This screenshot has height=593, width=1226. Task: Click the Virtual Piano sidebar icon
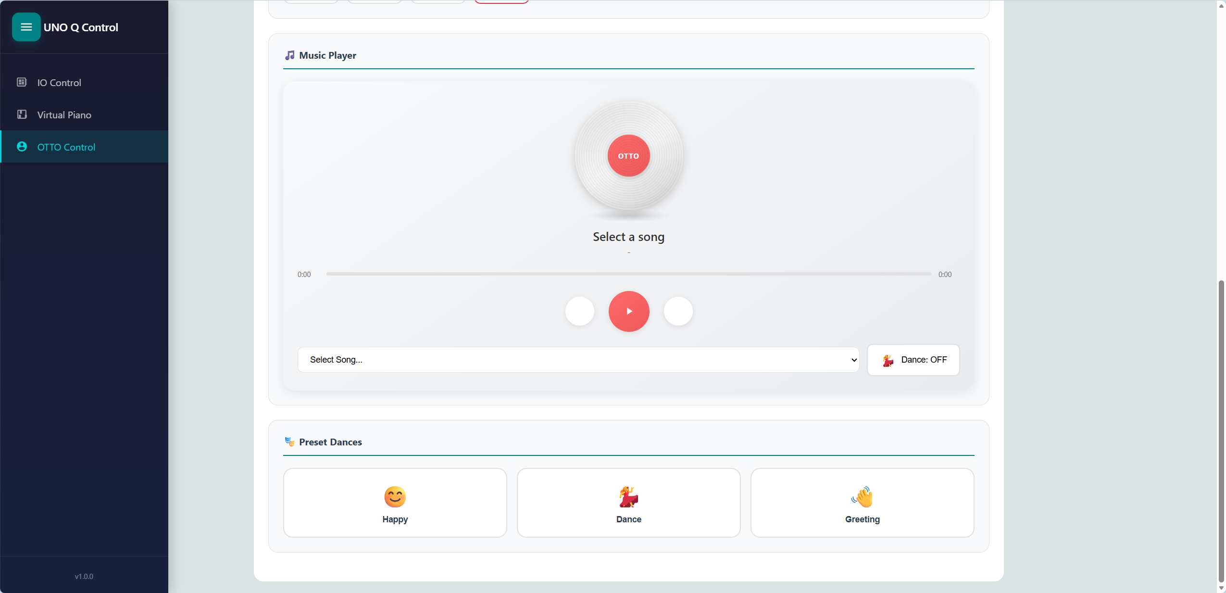[22, 114]
